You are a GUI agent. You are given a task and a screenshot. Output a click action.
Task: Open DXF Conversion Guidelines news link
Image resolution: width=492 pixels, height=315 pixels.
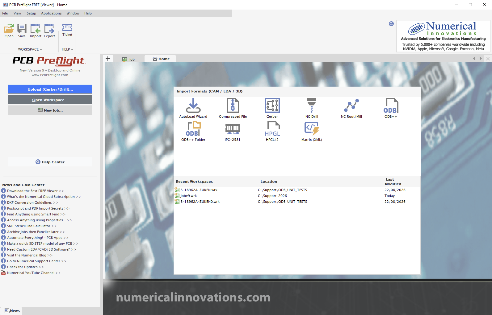tap(32, 202)
